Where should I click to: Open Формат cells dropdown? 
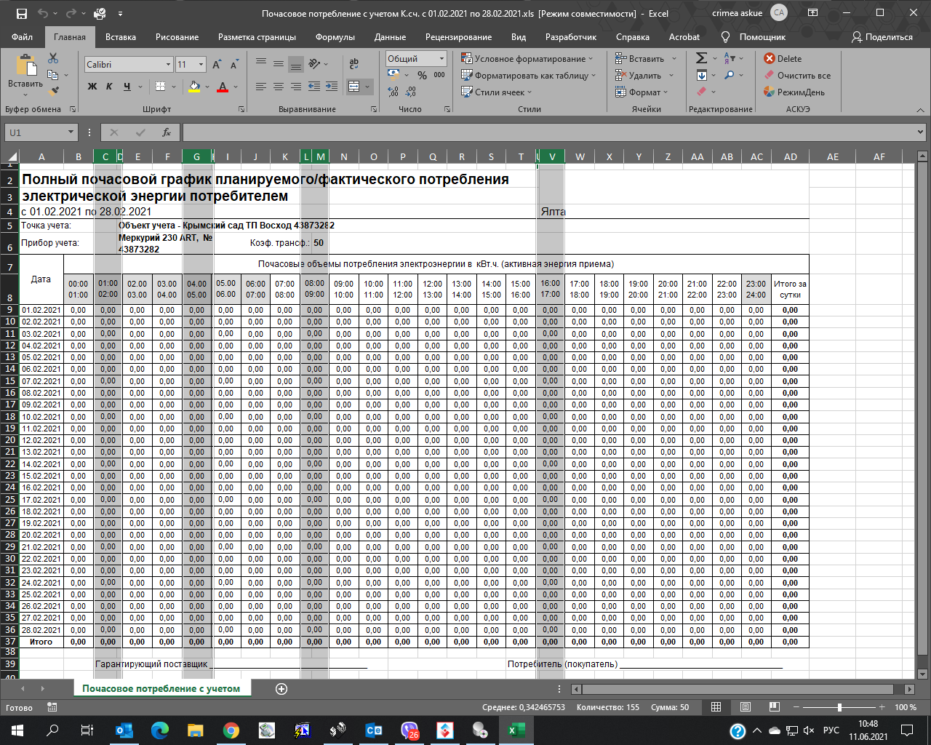coord(642,92)
